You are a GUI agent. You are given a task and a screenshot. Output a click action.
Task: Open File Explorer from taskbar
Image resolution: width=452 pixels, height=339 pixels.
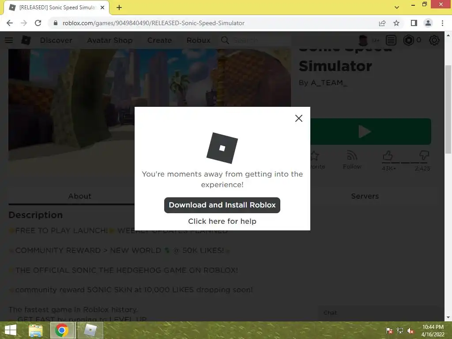(36, 330)
